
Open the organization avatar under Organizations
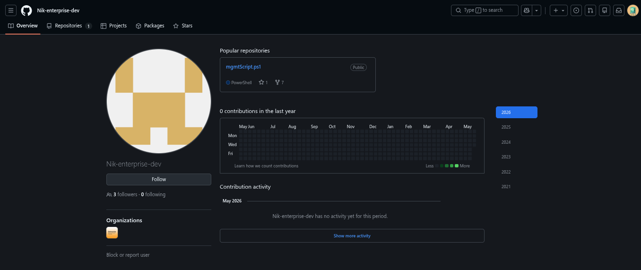click(x=112, y=233)
